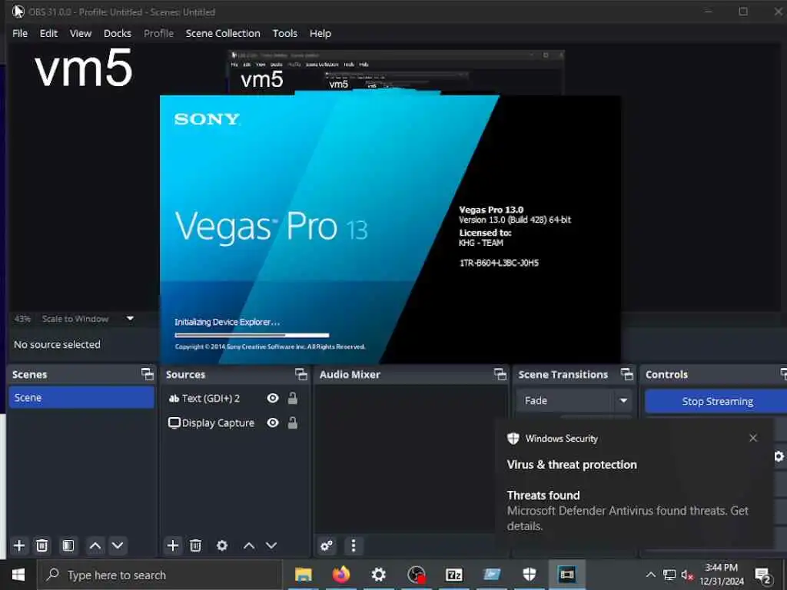
Task: Open the Tools menu
Action: point(284,33)
